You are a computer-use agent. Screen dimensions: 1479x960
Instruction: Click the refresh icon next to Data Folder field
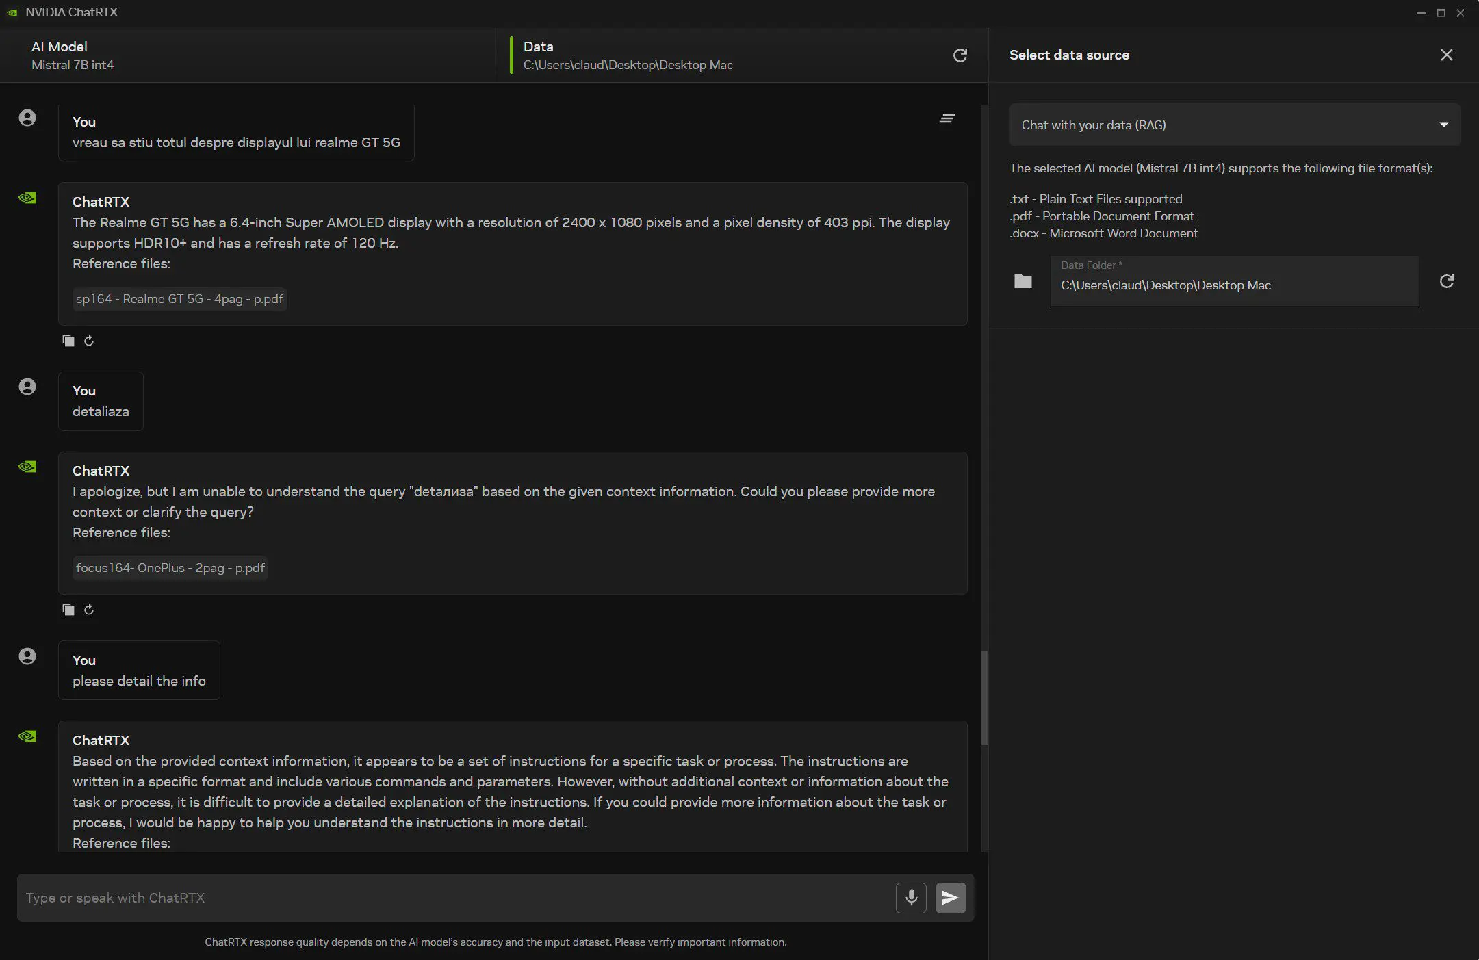(x=1446, y=281)
